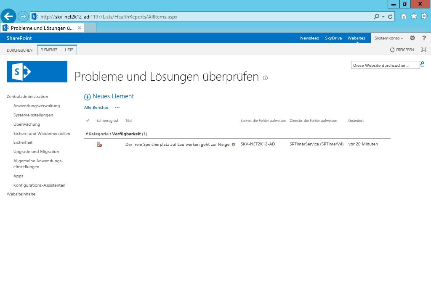Image resolution: width=431 pixels, height=306 pixels.
Task: Open the Systemkonto account dropdown
Action: click(x=388, y=38)
